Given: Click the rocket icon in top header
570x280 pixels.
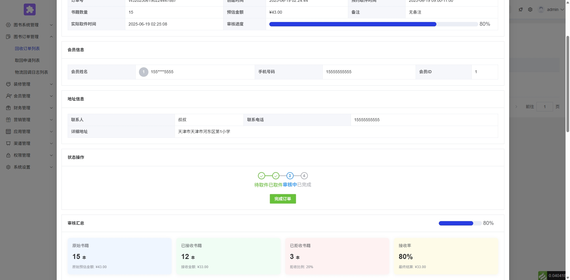Looking at the screenshot, I should coord(521,9).
